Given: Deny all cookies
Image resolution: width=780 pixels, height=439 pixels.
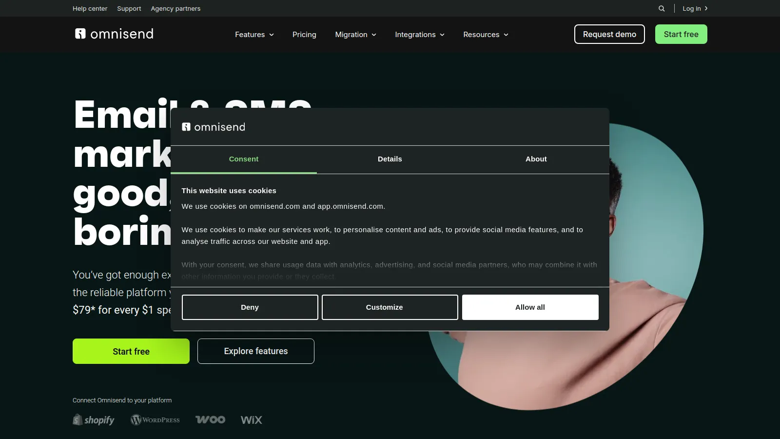Looking at the screenshot, I should pos(250,307).
